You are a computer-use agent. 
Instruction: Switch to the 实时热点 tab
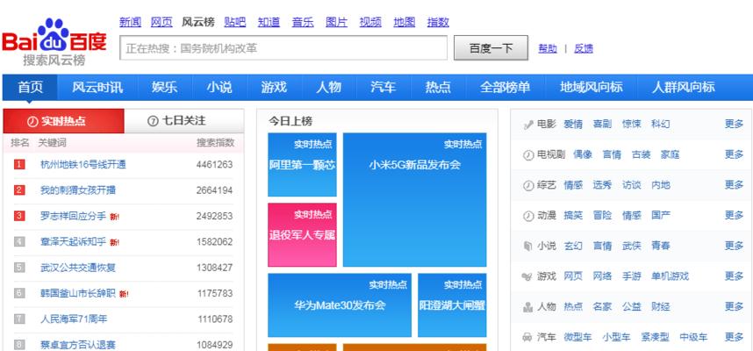pos(63,121)
